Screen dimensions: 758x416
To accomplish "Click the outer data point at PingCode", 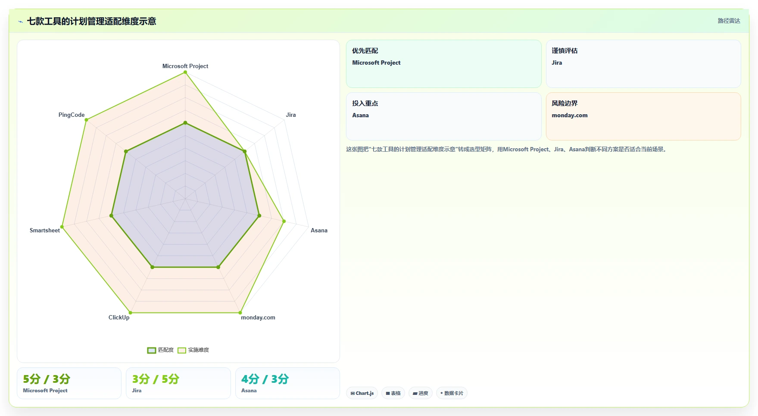I will [87, 120].
